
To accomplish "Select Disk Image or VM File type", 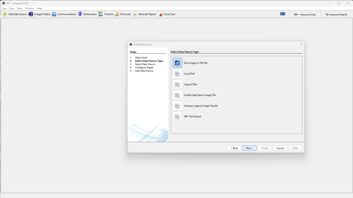I will [178, 63].
